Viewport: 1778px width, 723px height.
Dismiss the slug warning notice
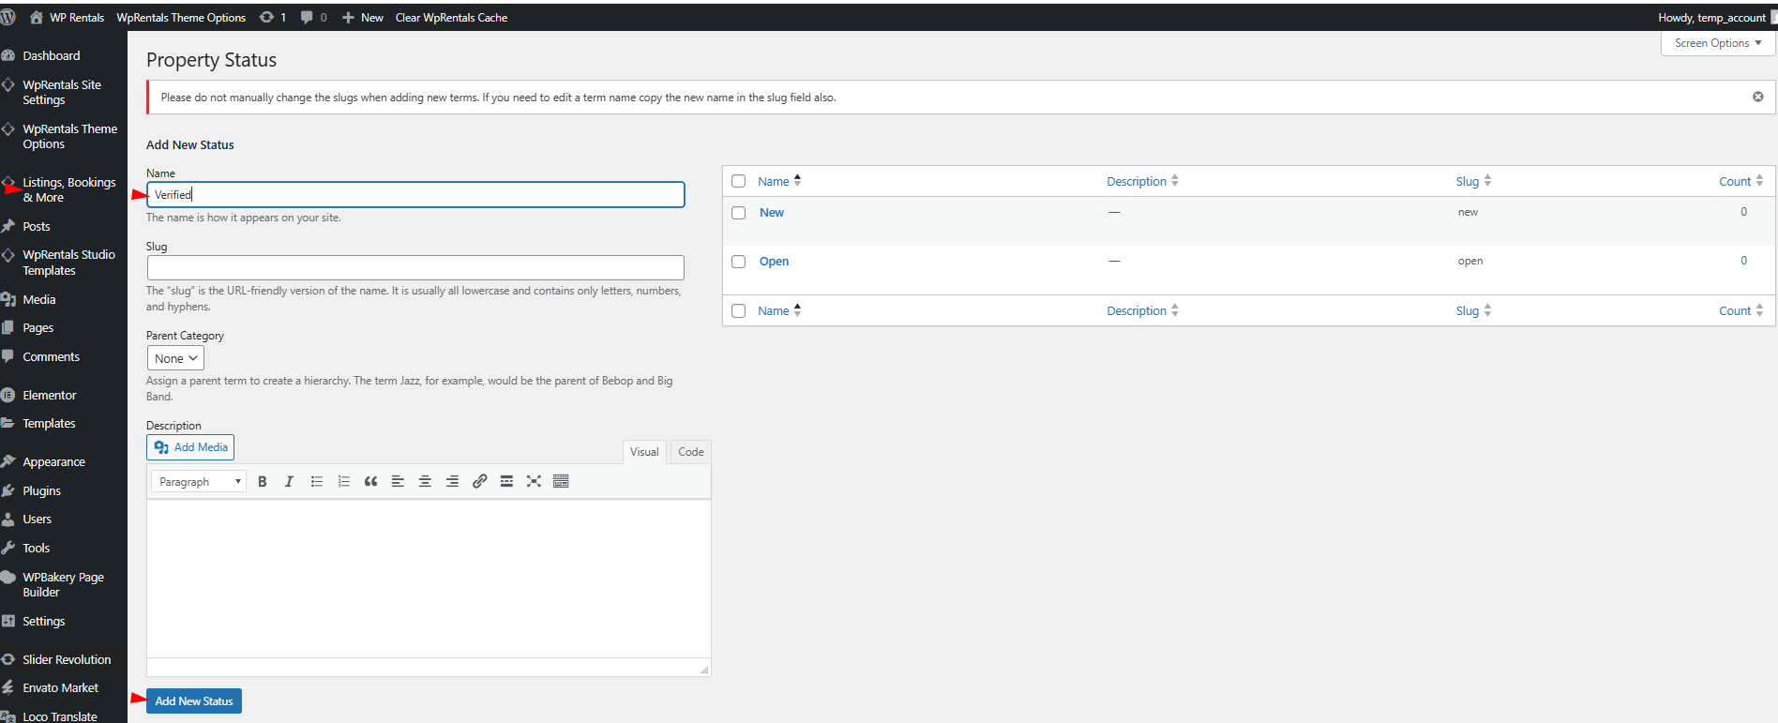point(1757,97)
